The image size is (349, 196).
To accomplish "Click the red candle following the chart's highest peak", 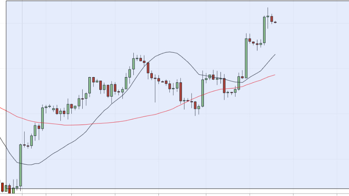I will click(272, 19).
